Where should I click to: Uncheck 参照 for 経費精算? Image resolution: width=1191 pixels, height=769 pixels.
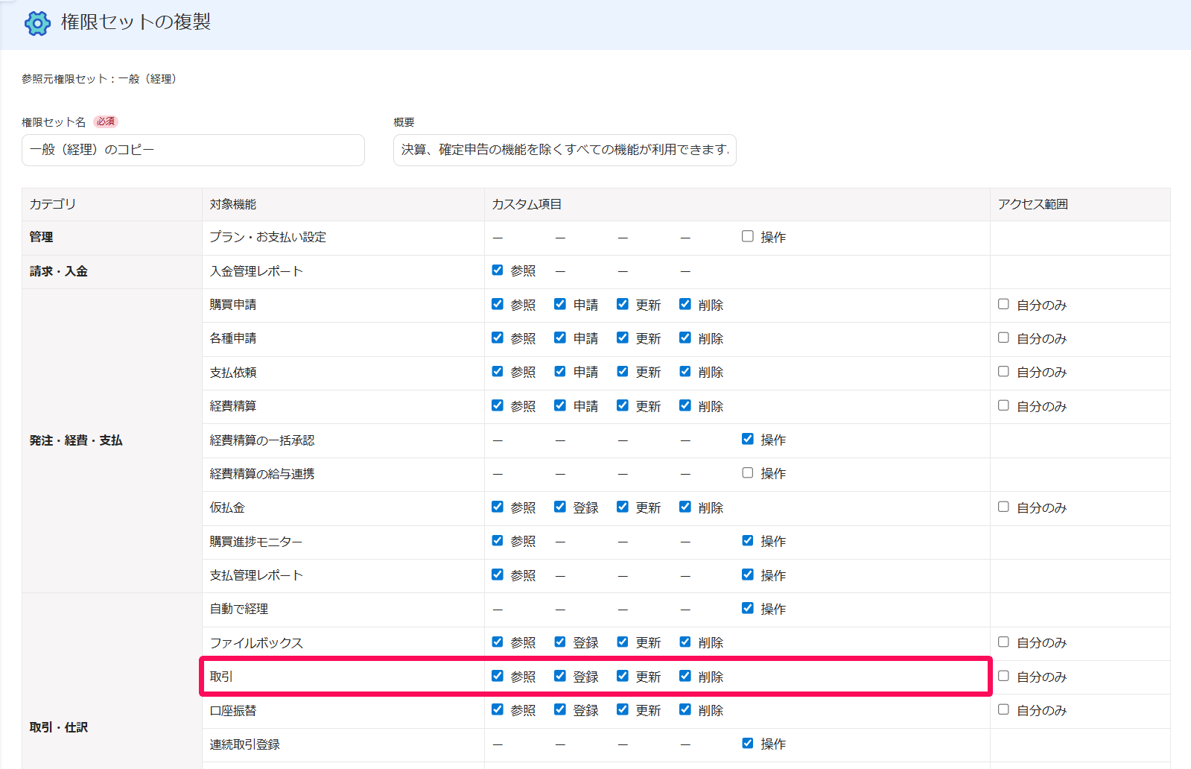498,405
